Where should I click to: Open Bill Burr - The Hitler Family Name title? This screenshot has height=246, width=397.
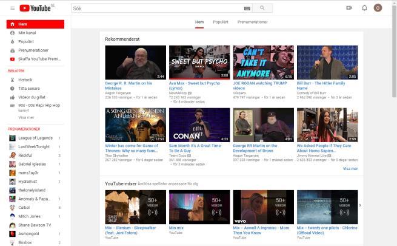321,86
